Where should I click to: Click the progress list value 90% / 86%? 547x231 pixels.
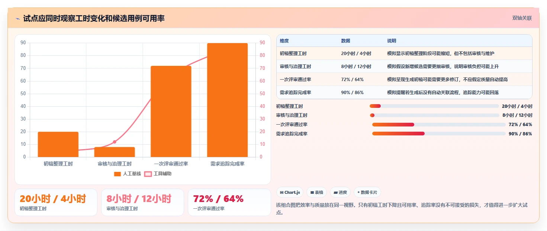point(520,134)
